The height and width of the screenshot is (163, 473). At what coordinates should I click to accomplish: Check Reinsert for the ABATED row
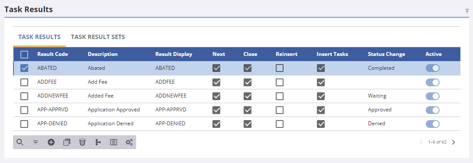tap(280, 68)
